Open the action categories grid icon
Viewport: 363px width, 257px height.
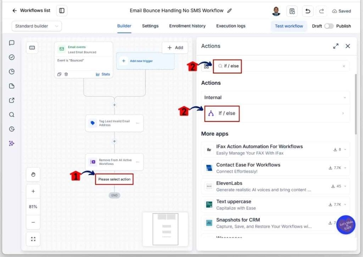click(x=207, y=66)
